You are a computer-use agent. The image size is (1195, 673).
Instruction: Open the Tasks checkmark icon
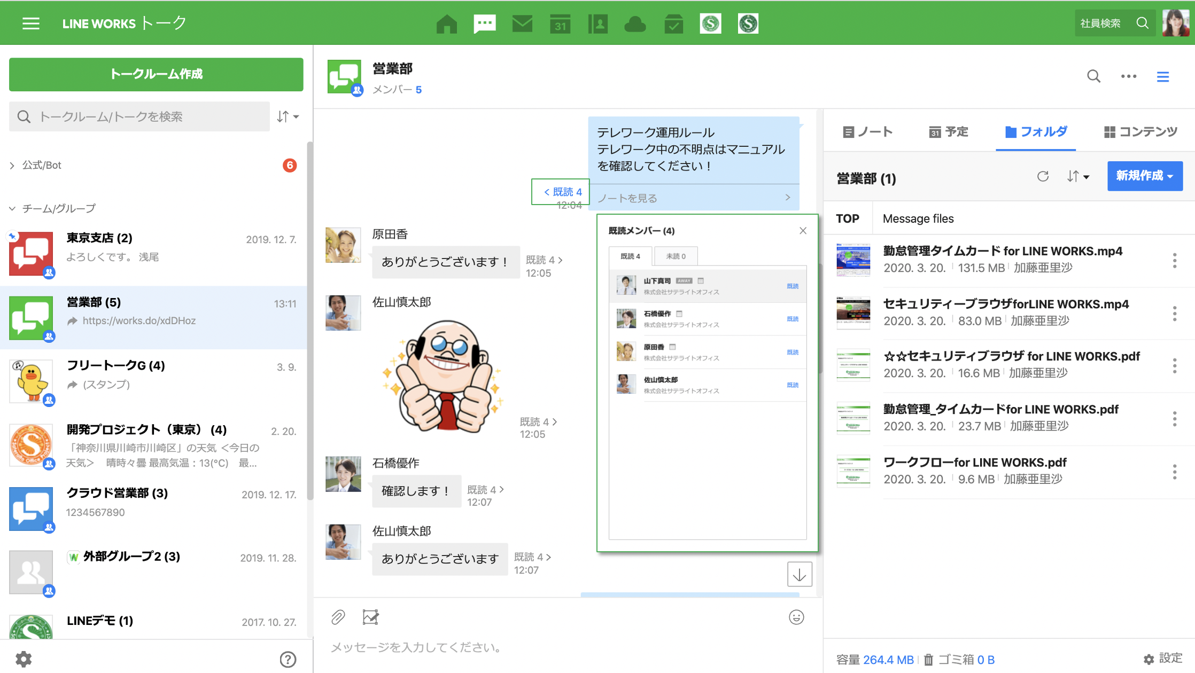(673, 24)
